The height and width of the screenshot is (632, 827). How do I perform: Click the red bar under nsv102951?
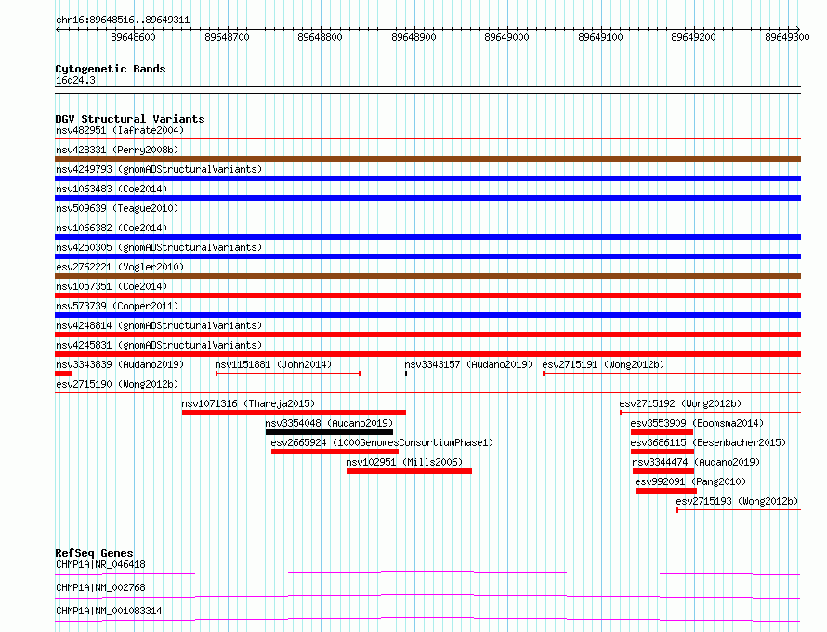pyautogui.click(x=409, y=471)
